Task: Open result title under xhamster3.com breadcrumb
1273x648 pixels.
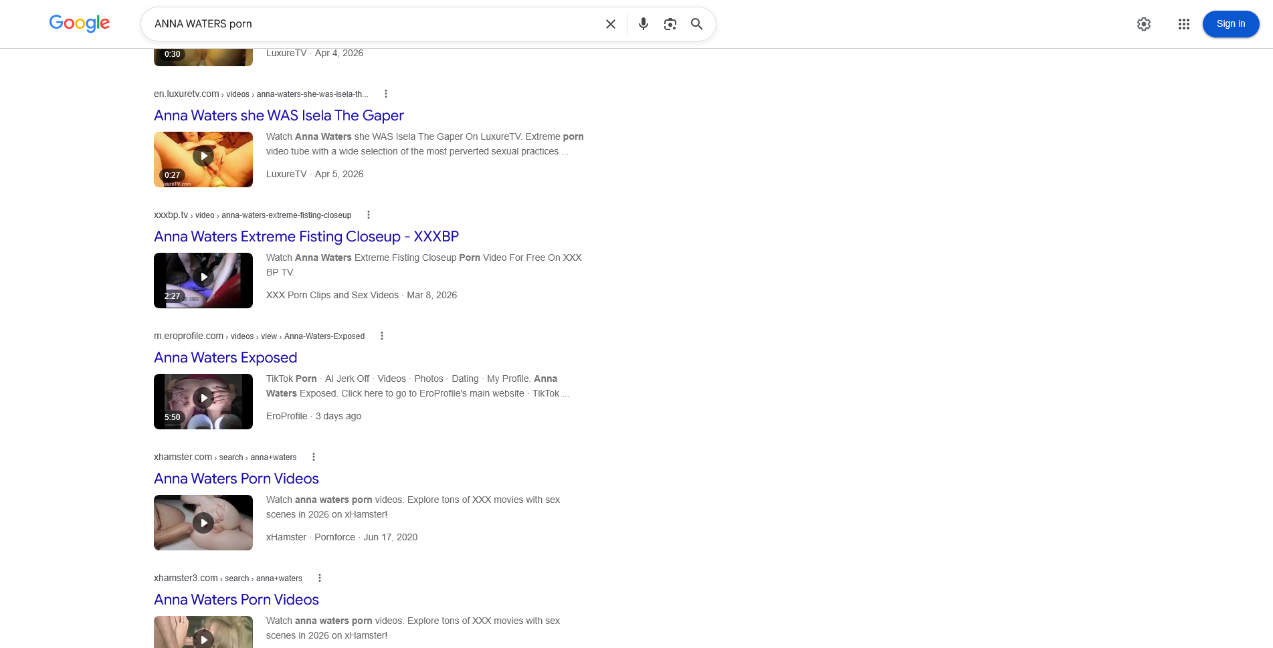Action: pyautogui.click(x=236, y=600)
